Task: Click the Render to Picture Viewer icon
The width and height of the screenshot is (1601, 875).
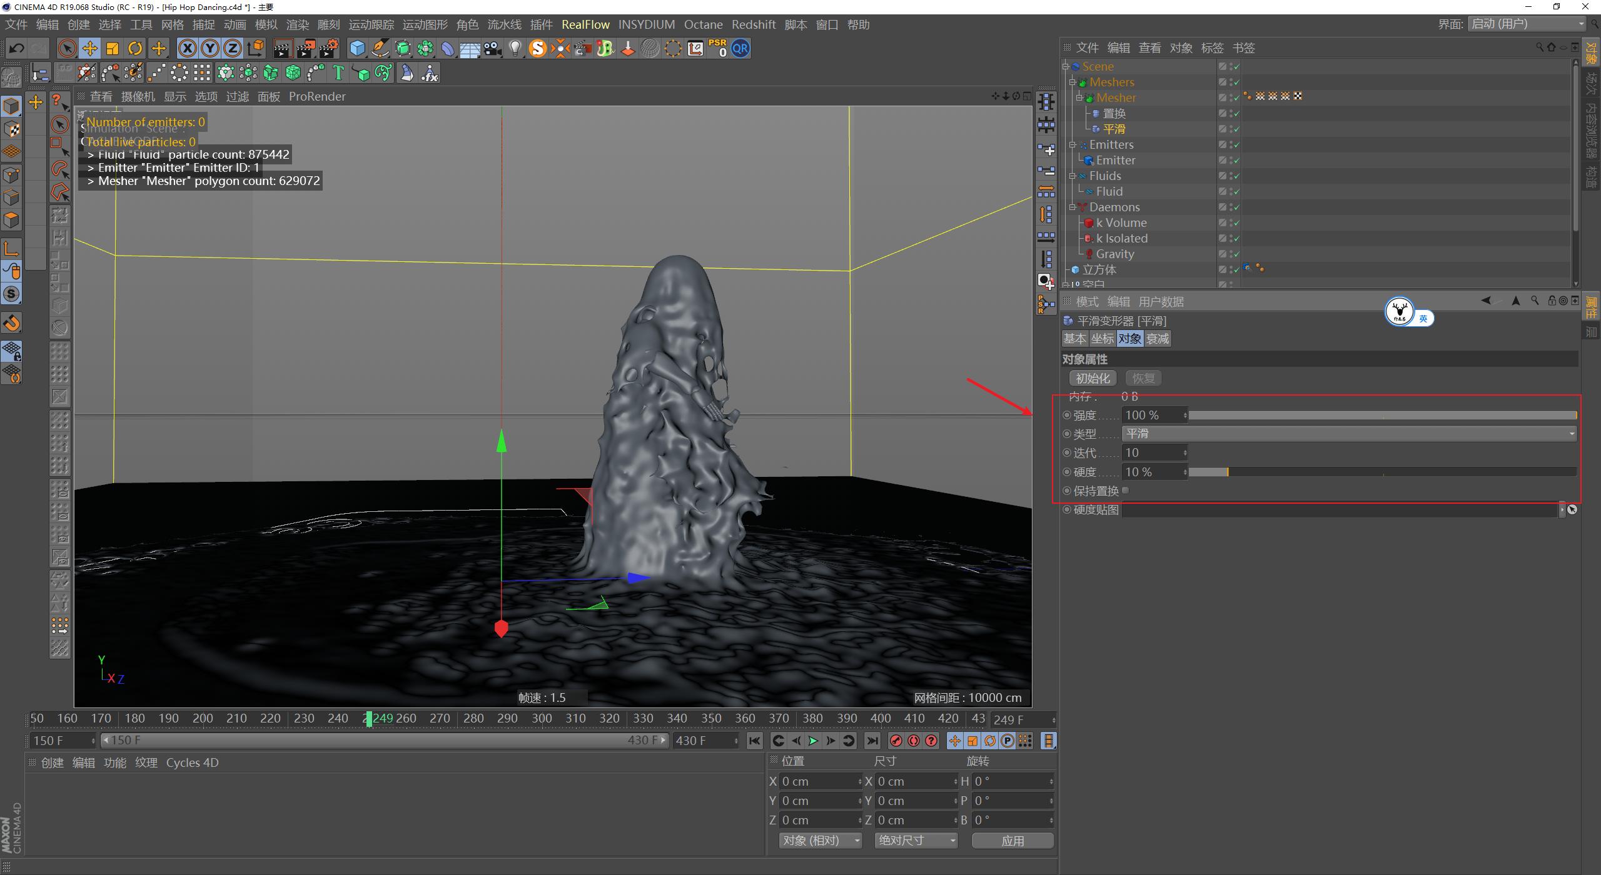Action: coord(306,48)
